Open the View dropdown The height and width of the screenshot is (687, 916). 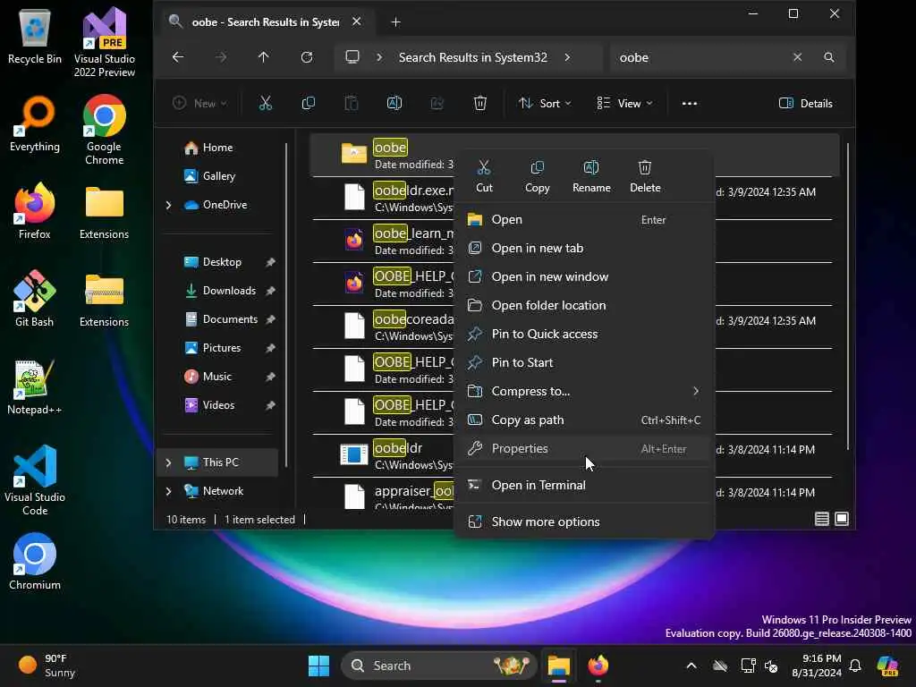click(624, 104)
